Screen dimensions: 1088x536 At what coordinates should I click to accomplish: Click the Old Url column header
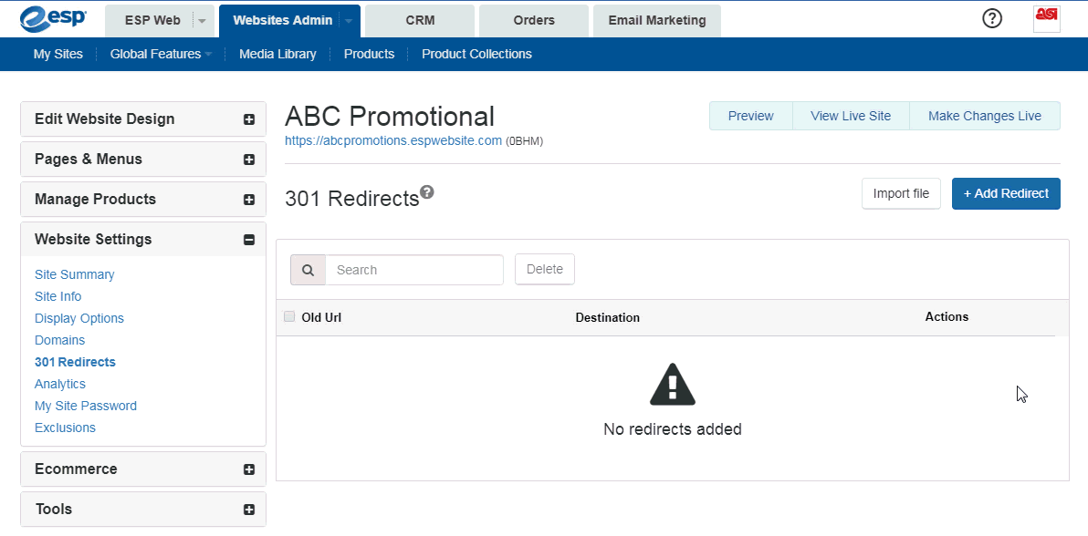[321, 317]
